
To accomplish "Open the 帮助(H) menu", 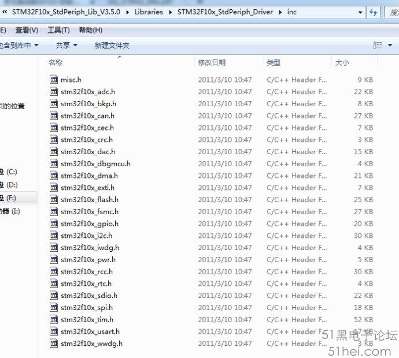I will (x=91, y=30).
